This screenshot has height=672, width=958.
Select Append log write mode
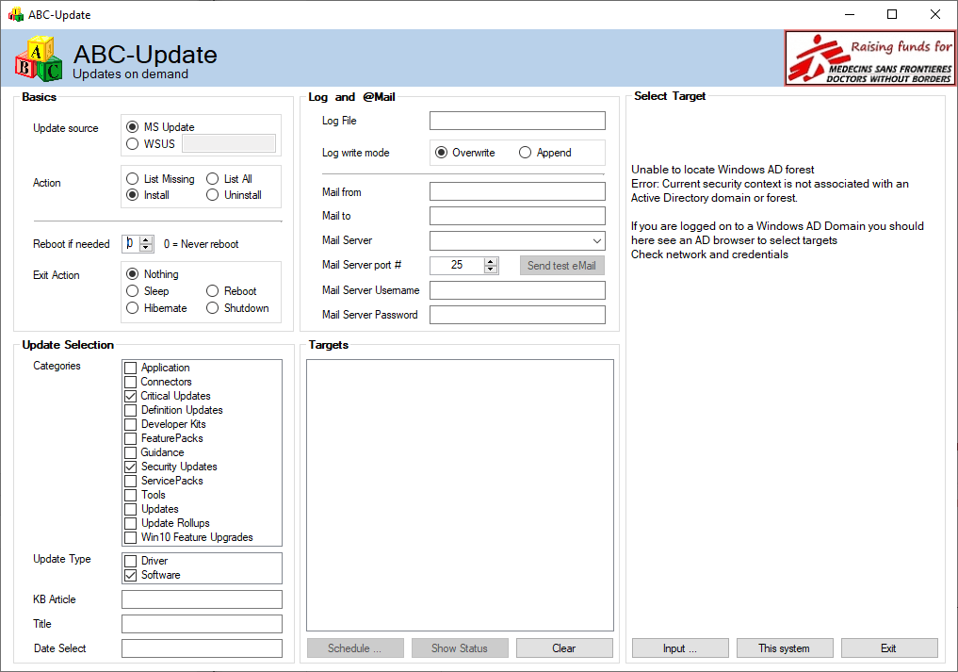(x=526, y=153)
